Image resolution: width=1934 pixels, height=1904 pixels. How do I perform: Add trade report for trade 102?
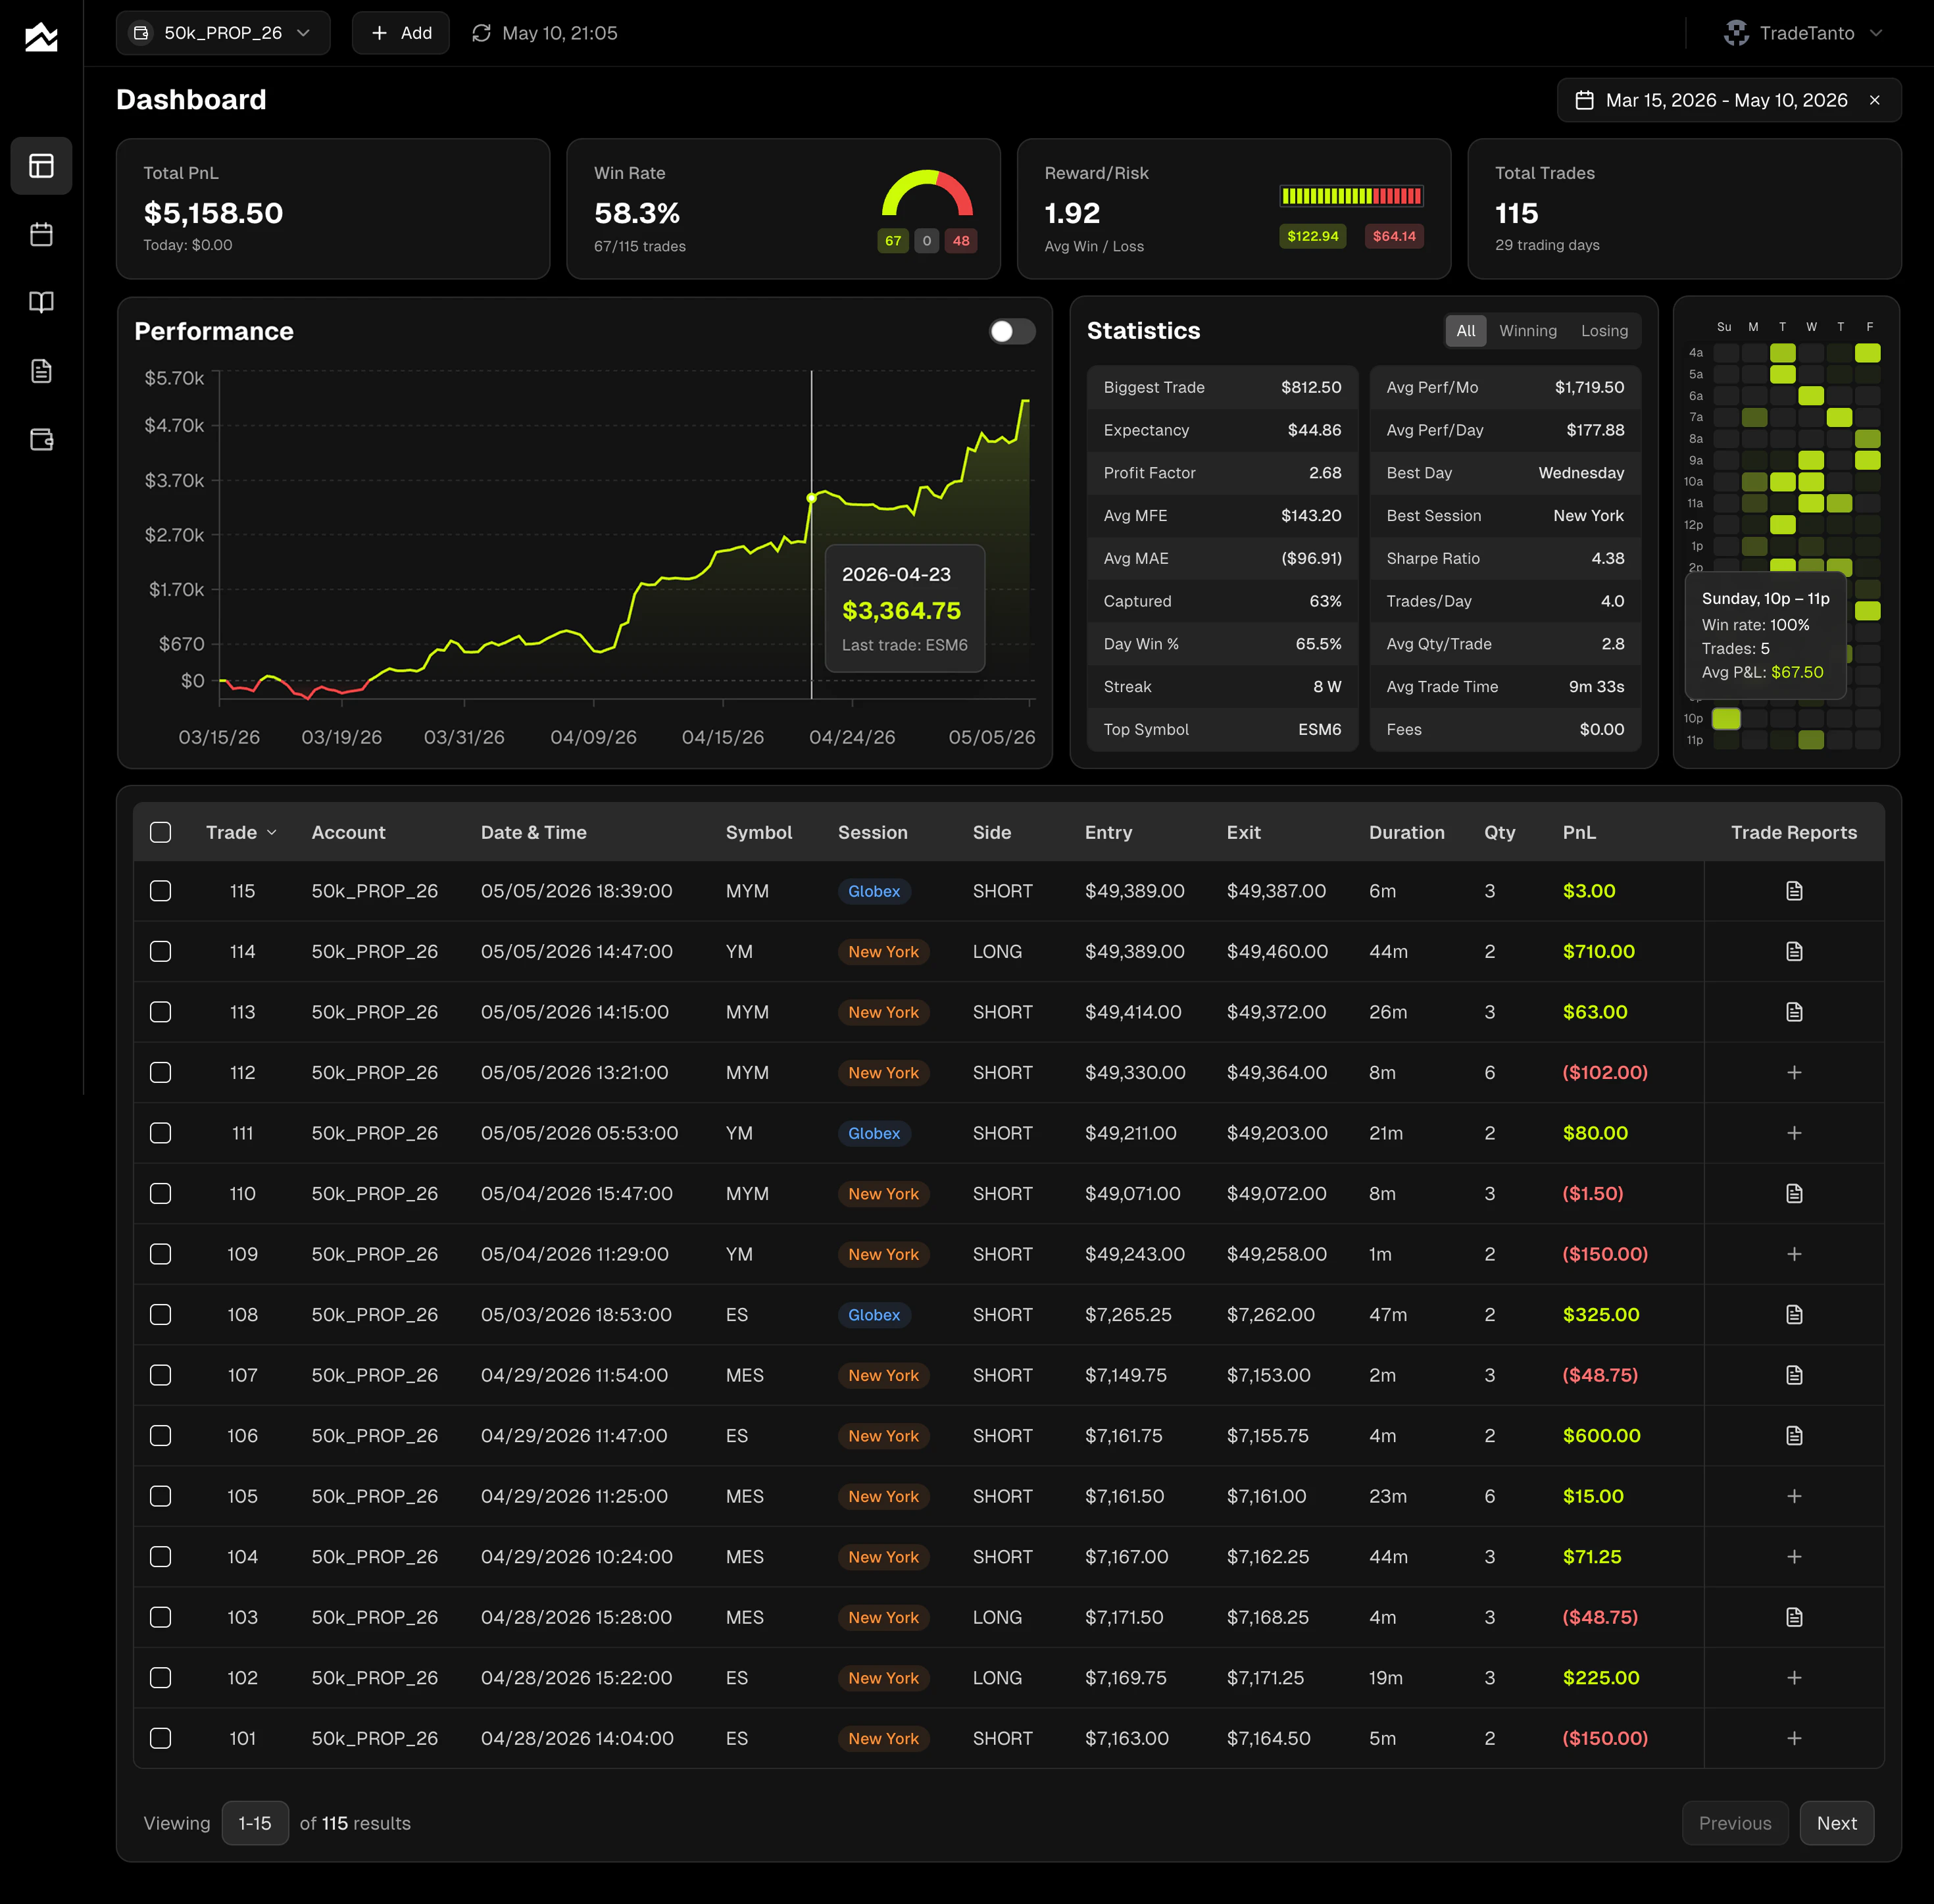click(1794, 1677)
